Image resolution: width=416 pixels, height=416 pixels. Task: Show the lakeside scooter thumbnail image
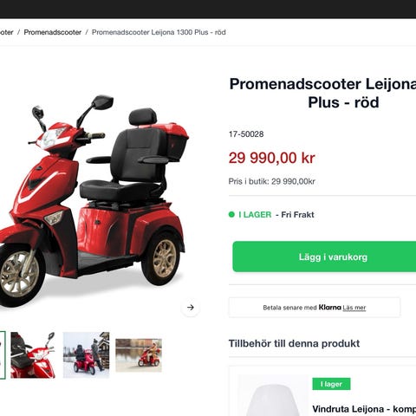139,355
